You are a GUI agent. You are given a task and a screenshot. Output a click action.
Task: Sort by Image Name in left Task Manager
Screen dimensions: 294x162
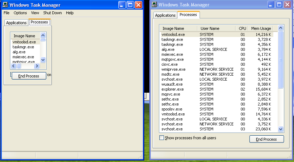(x=25, y=36)
